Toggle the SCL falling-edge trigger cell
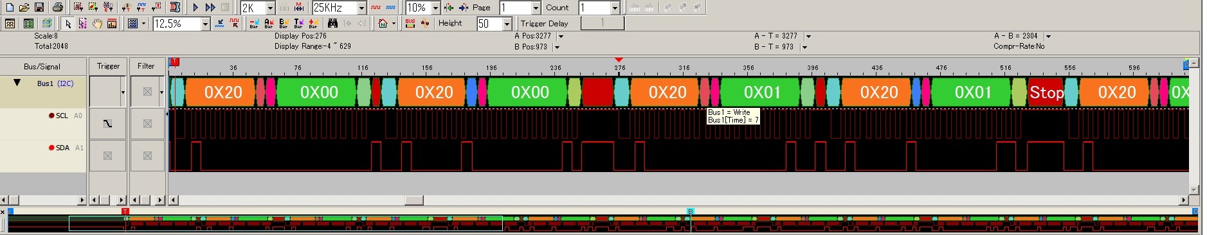 [107, 124]
